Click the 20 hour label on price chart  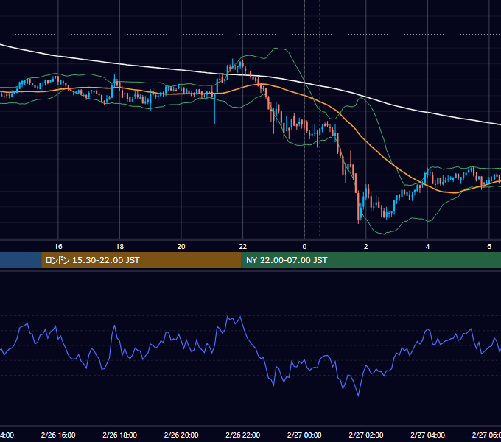(x=181, y=247)
